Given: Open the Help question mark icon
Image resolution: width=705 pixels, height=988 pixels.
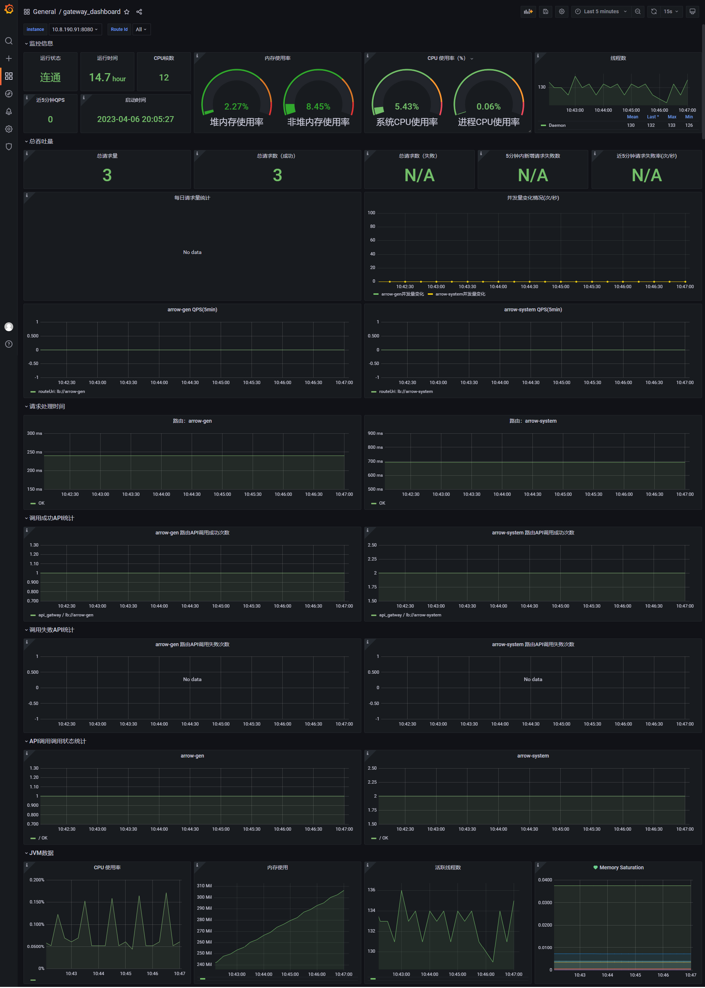Looking at the screenshot, I should coord(9,344).
